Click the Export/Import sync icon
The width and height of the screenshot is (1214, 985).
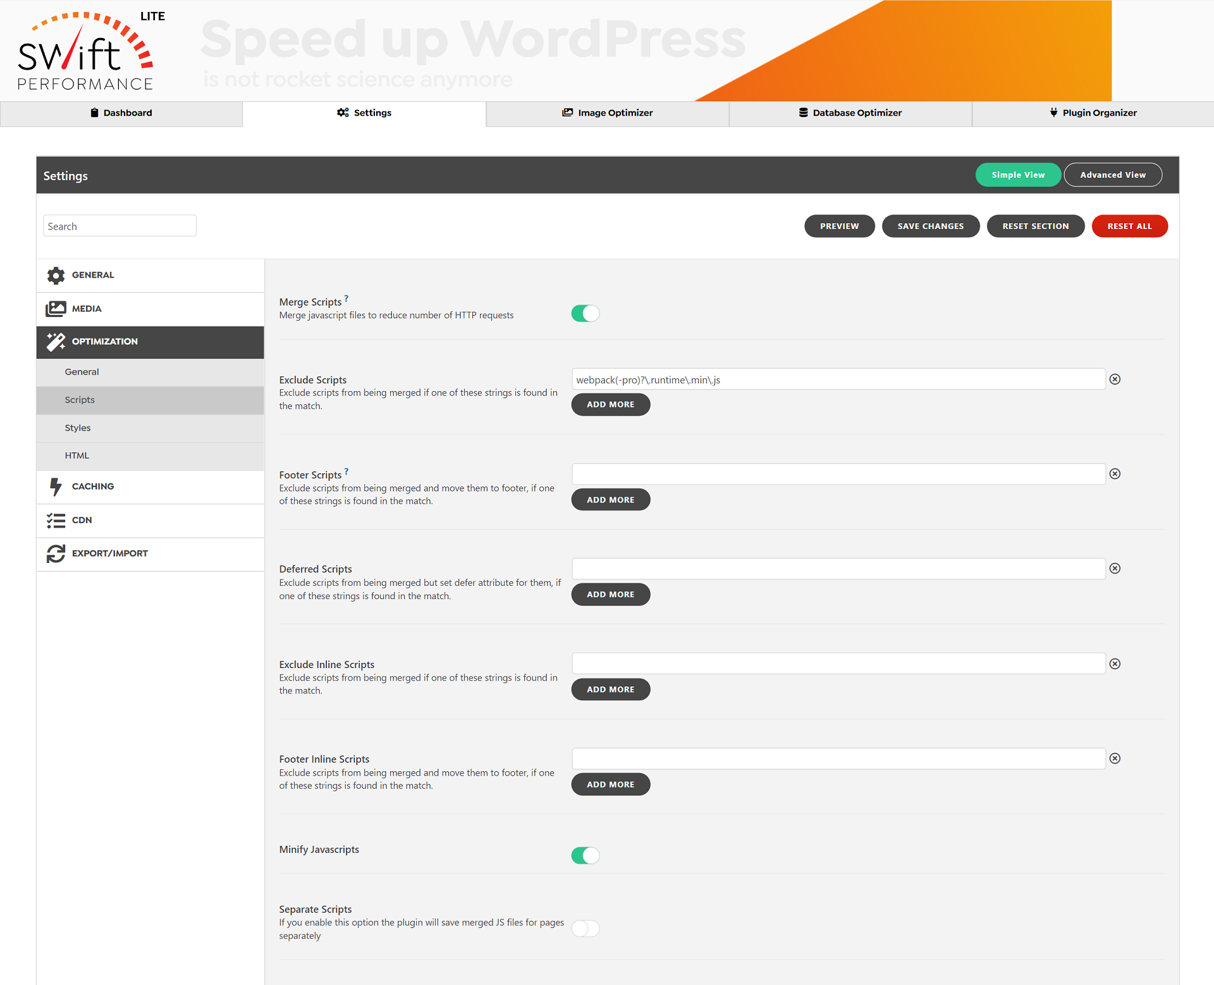point(56,553)
